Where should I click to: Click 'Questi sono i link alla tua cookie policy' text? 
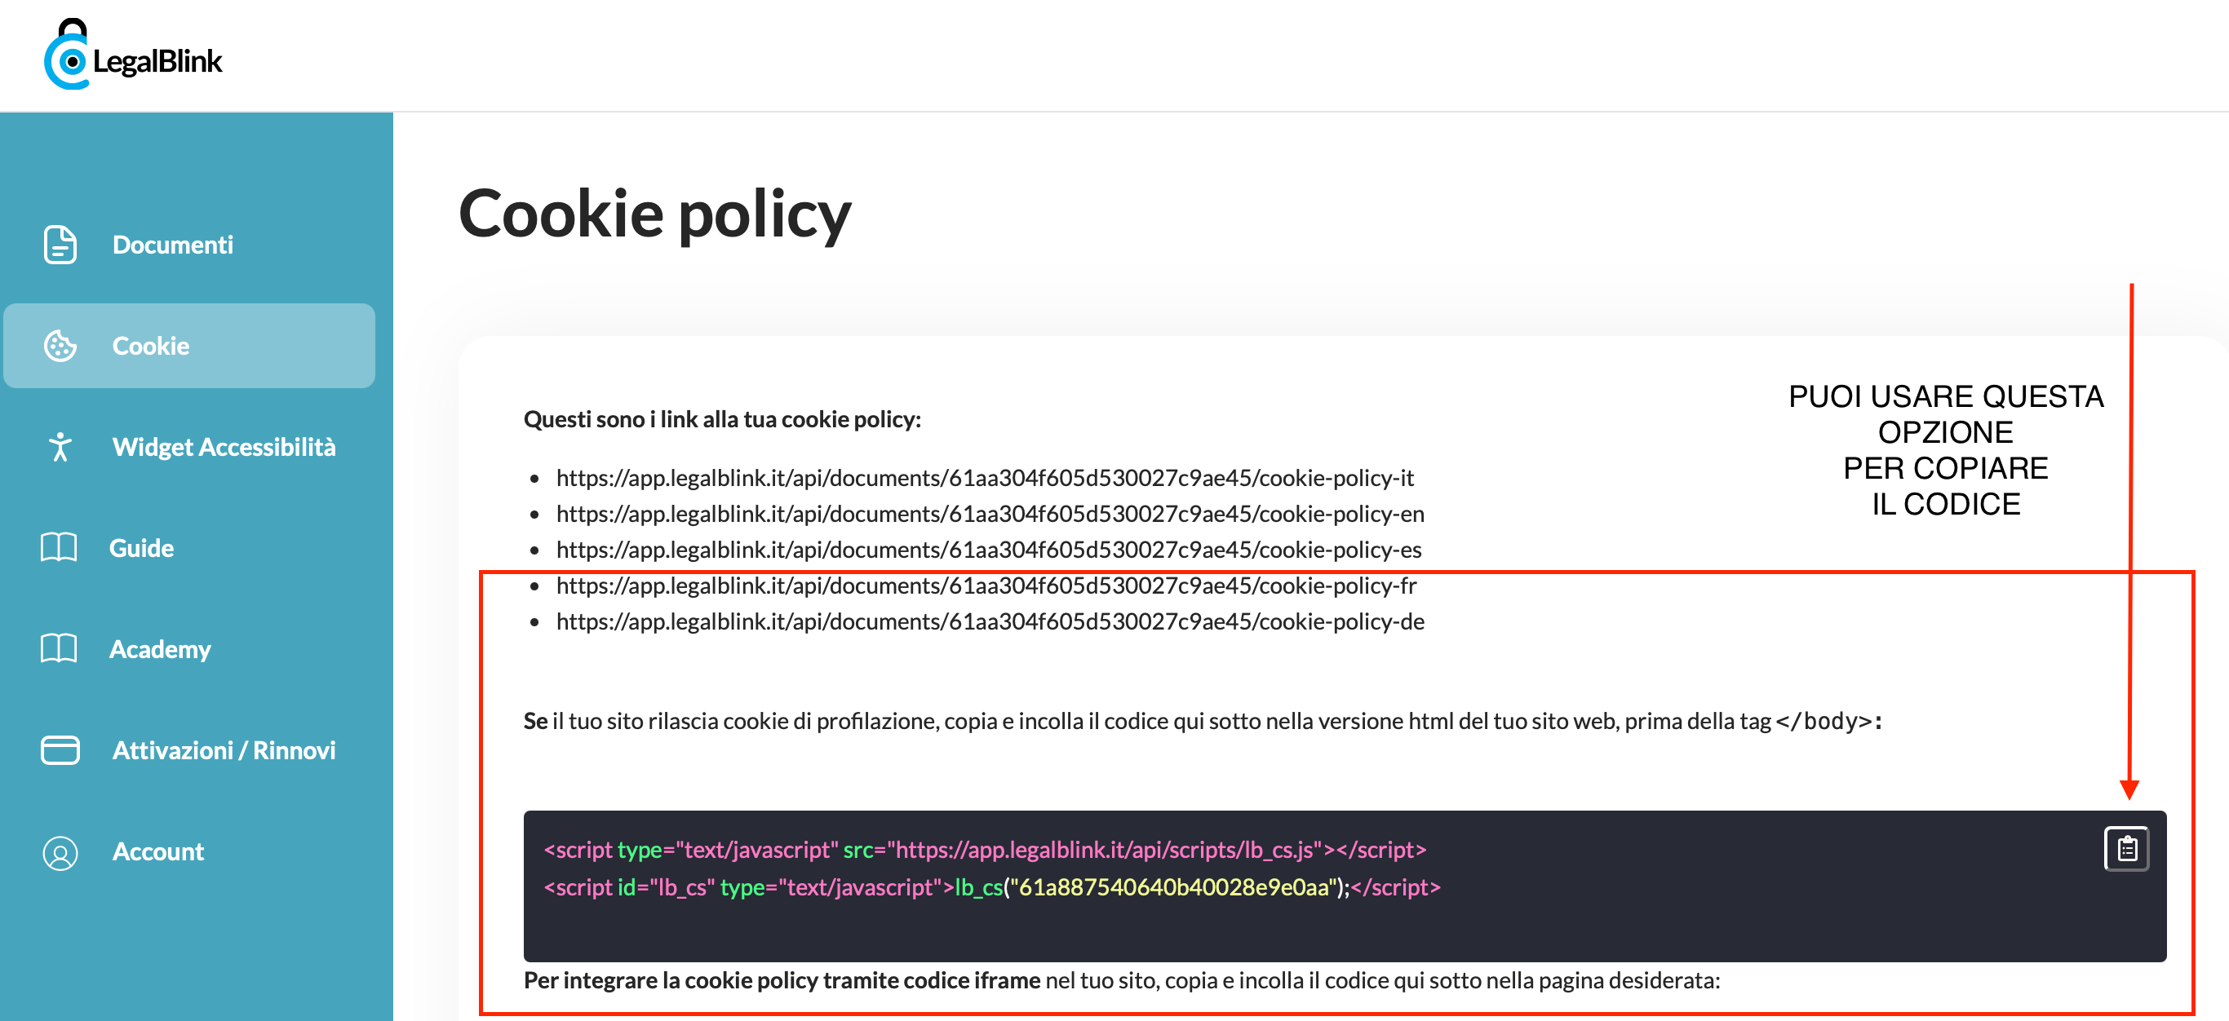pos(723,420)
